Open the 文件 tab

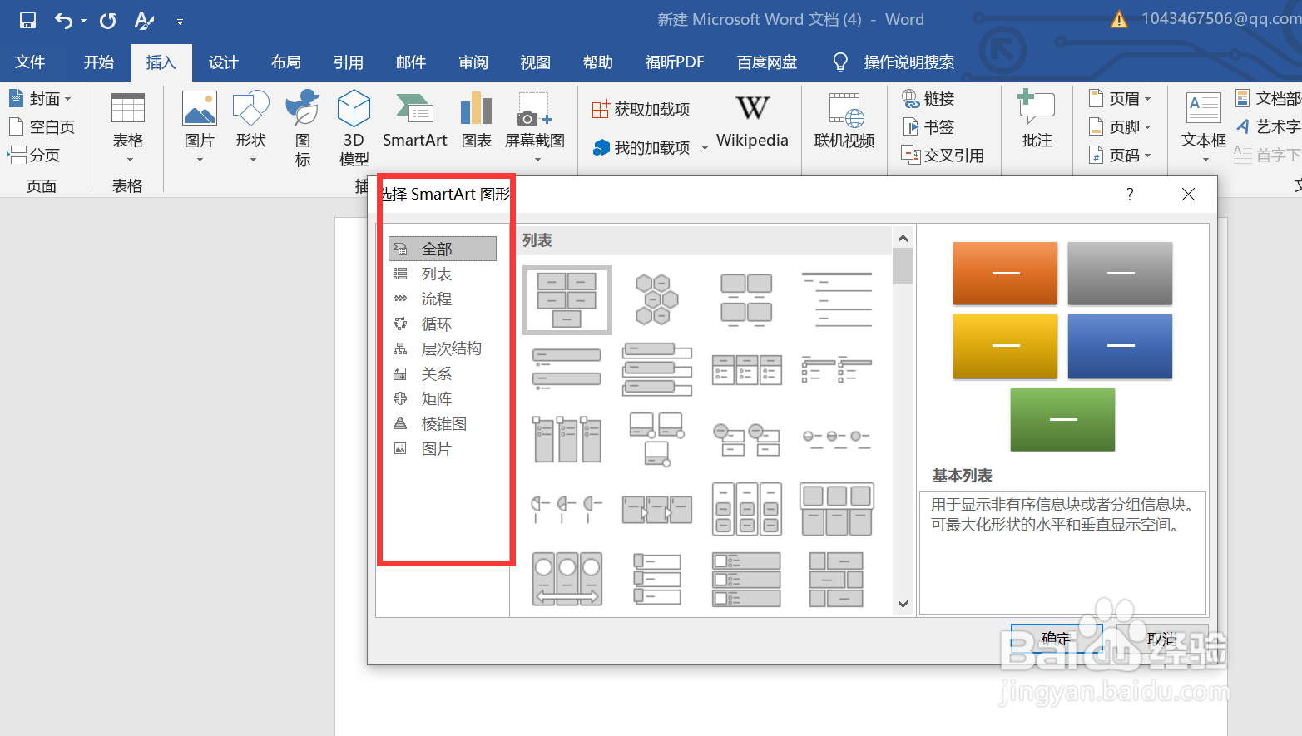pyautogui.click(x=30, y=62)
